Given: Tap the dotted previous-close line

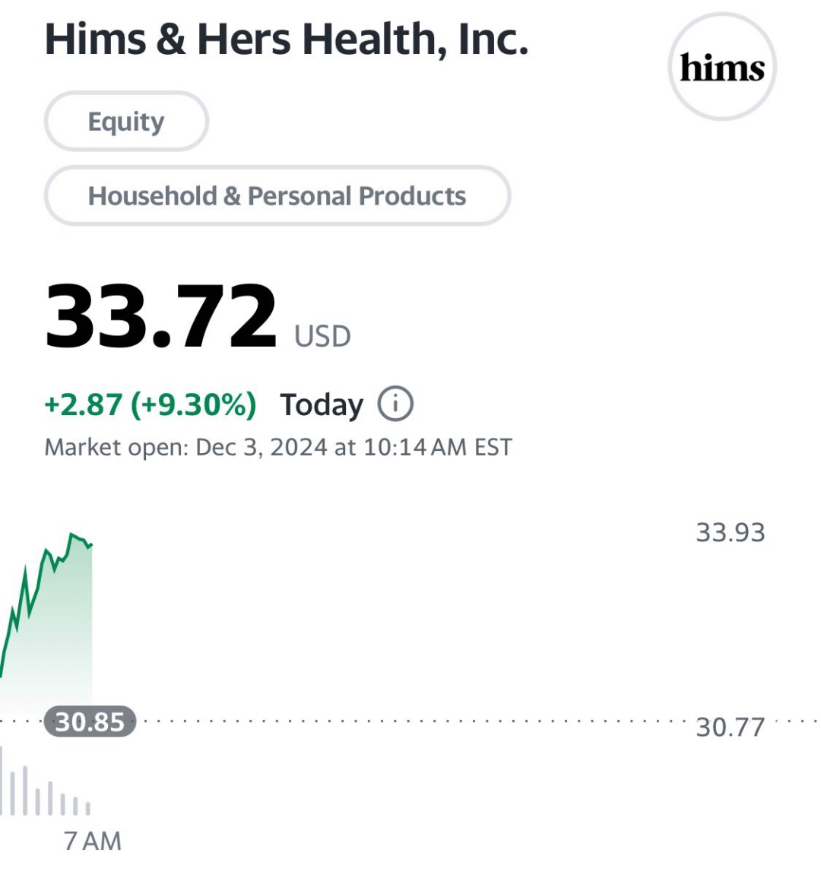Looking at the screenshot, I should coord(410,722).
